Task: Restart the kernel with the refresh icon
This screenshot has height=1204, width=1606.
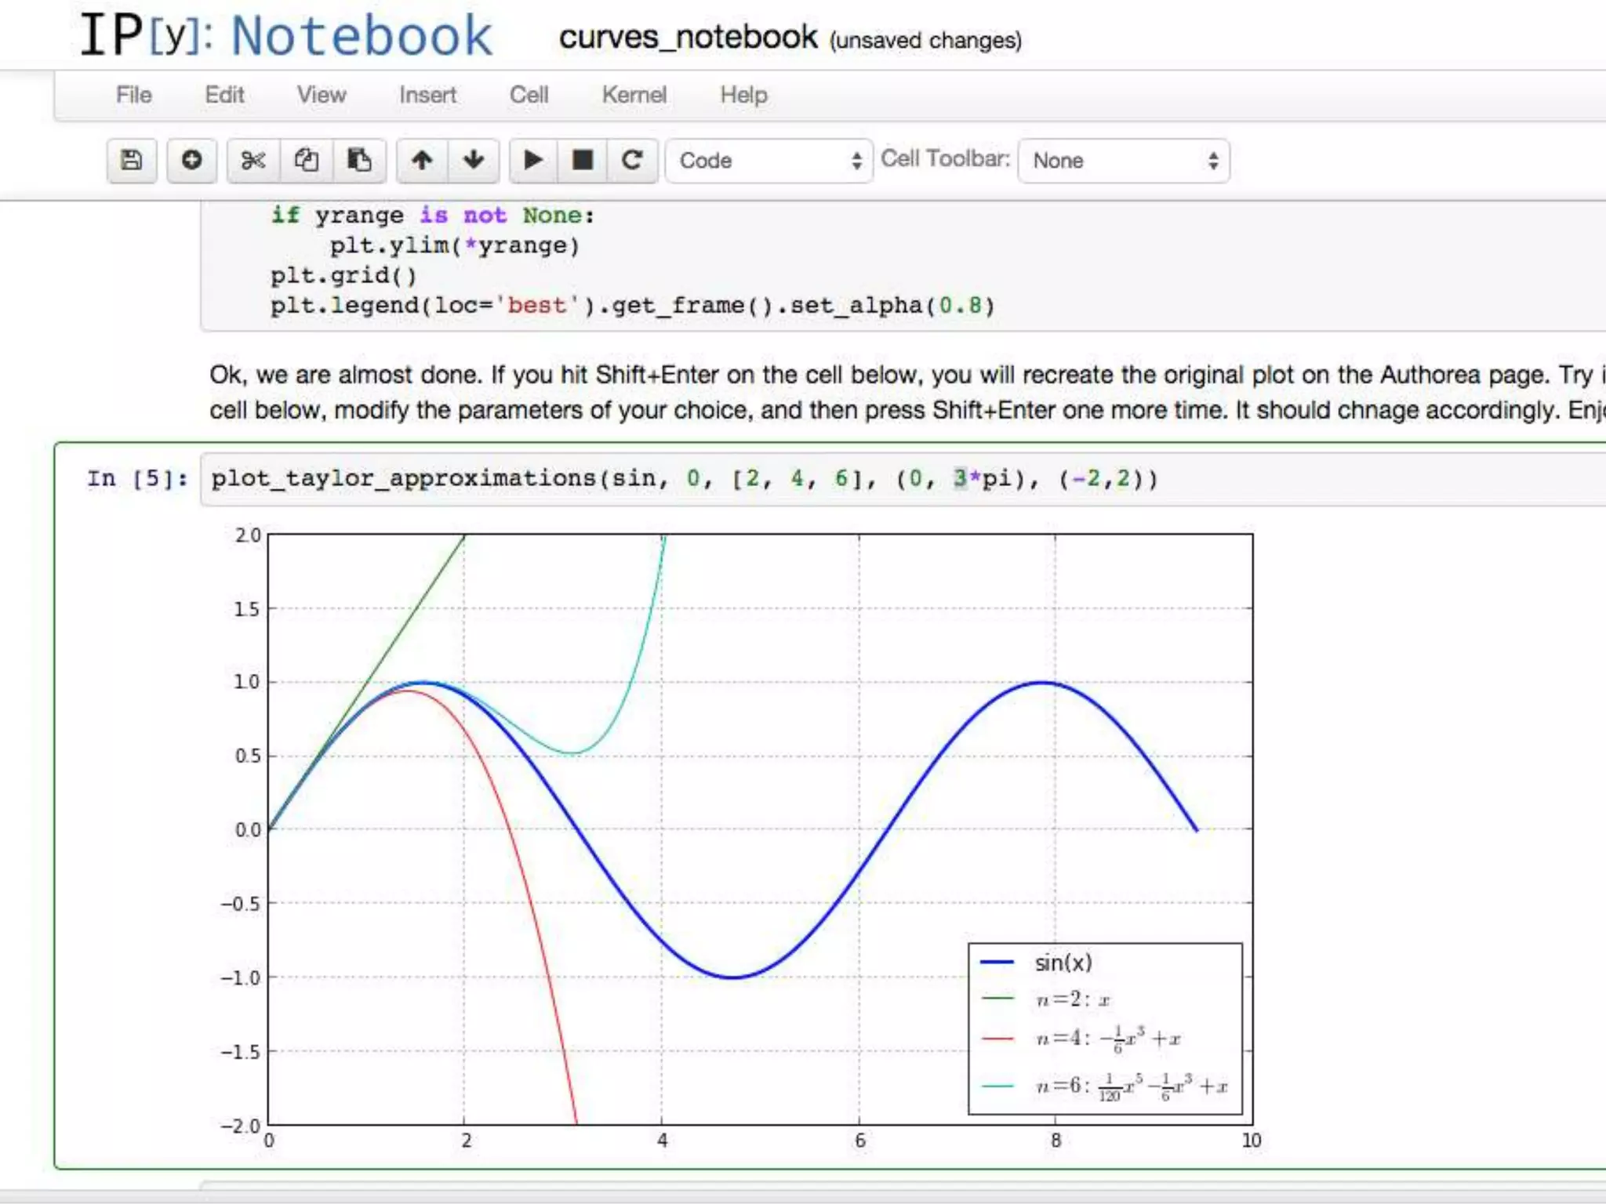Action: click(632, 161)
